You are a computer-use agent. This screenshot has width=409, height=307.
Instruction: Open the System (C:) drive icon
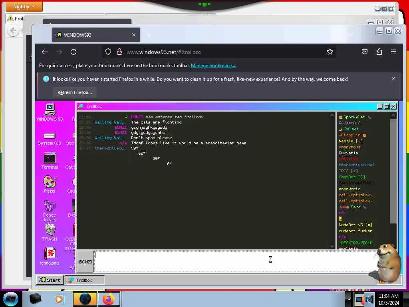(50, 139)
